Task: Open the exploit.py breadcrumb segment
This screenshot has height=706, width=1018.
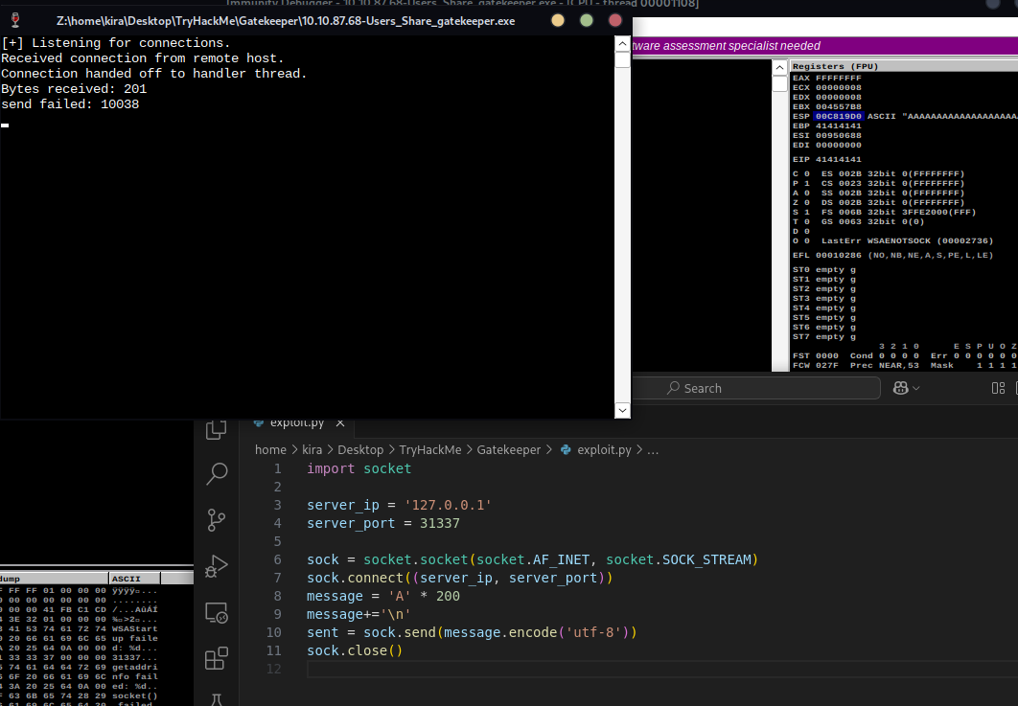Action: tap(604, 449)
